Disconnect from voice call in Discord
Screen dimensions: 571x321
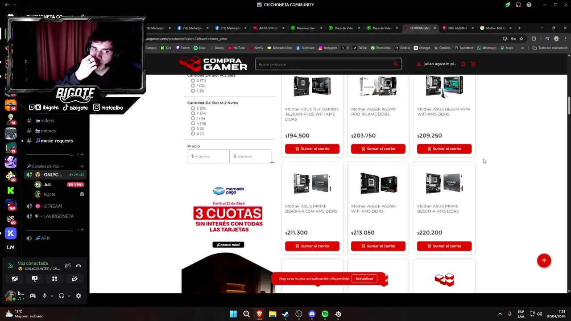point(79,266)
